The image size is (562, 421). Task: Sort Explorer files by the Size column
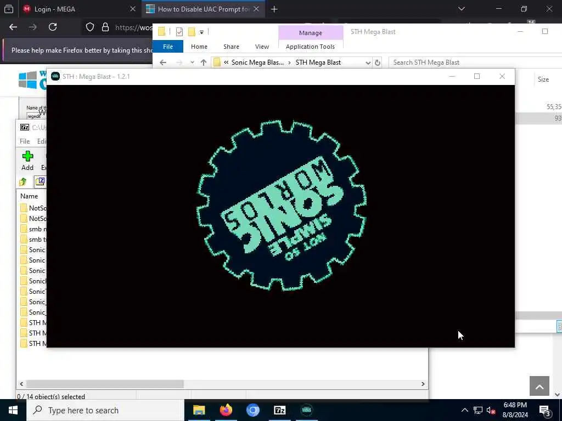click(543, 79)
